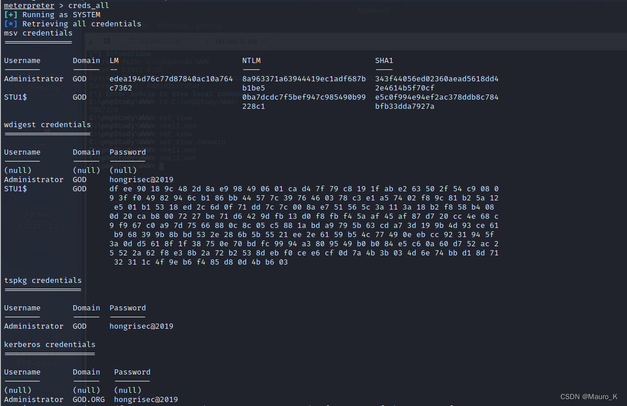Click the 'msv credentials' heading

(x=38, y=33)
